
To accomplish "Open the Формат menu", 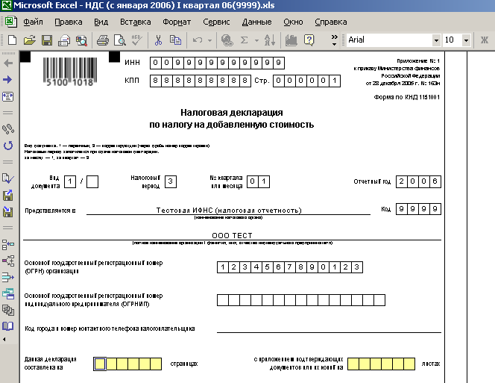I will pos(177,22).
